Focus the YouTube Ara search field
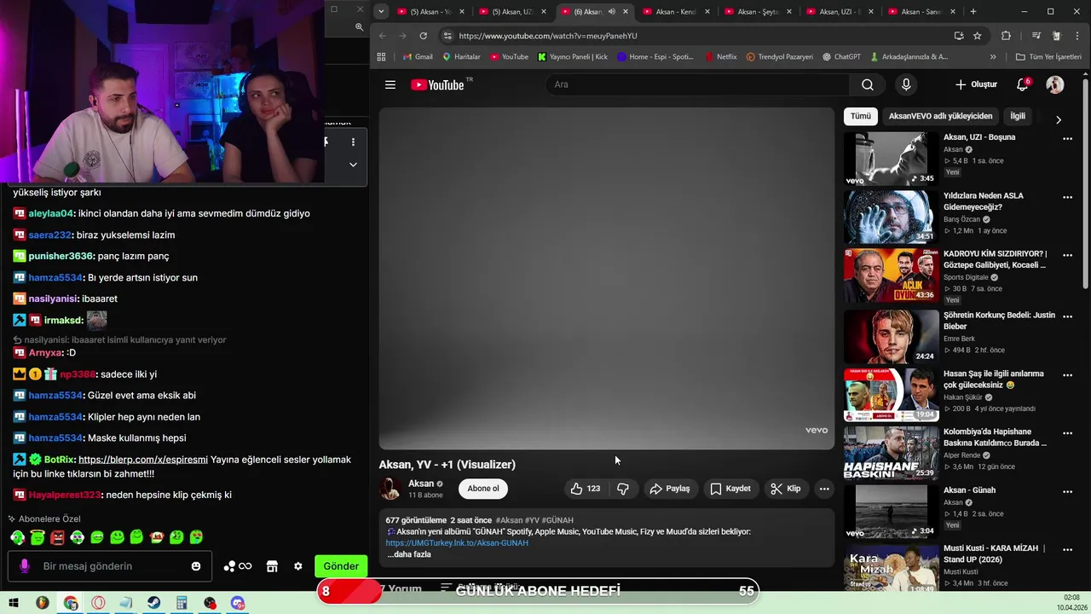Image resolution: width=1091 pixels, height=614 pixels. (697, 84)
